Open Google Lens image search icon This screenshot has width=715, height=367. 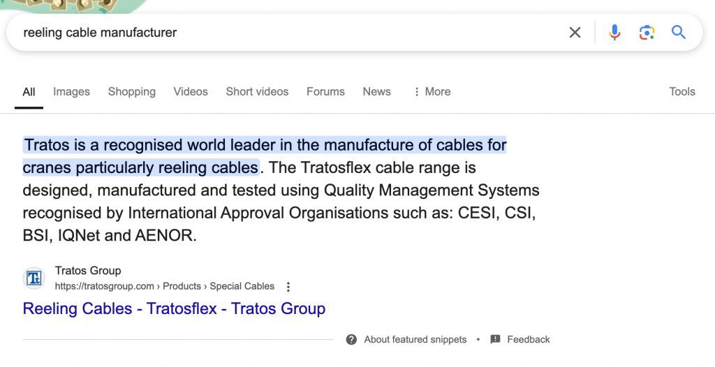point(647,33)
